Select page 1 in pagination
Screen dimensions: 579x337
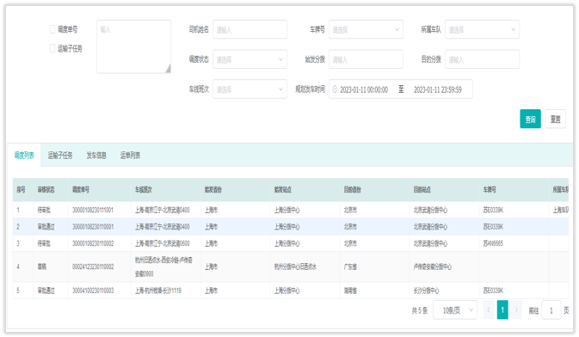[x=502, y=309]
